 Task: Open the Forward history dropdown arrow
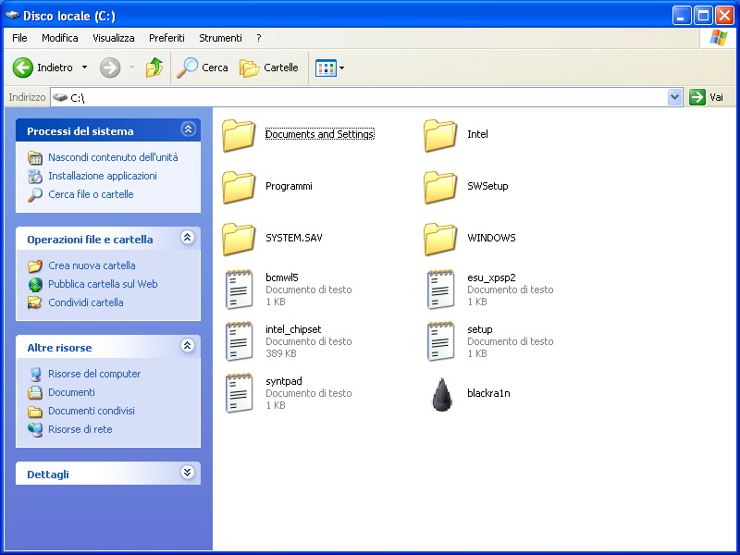pyautogui.click(x=131, y=68)
